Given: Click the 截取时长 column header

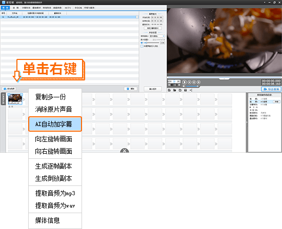Looking at the screenshot, I should pos(57,13).
